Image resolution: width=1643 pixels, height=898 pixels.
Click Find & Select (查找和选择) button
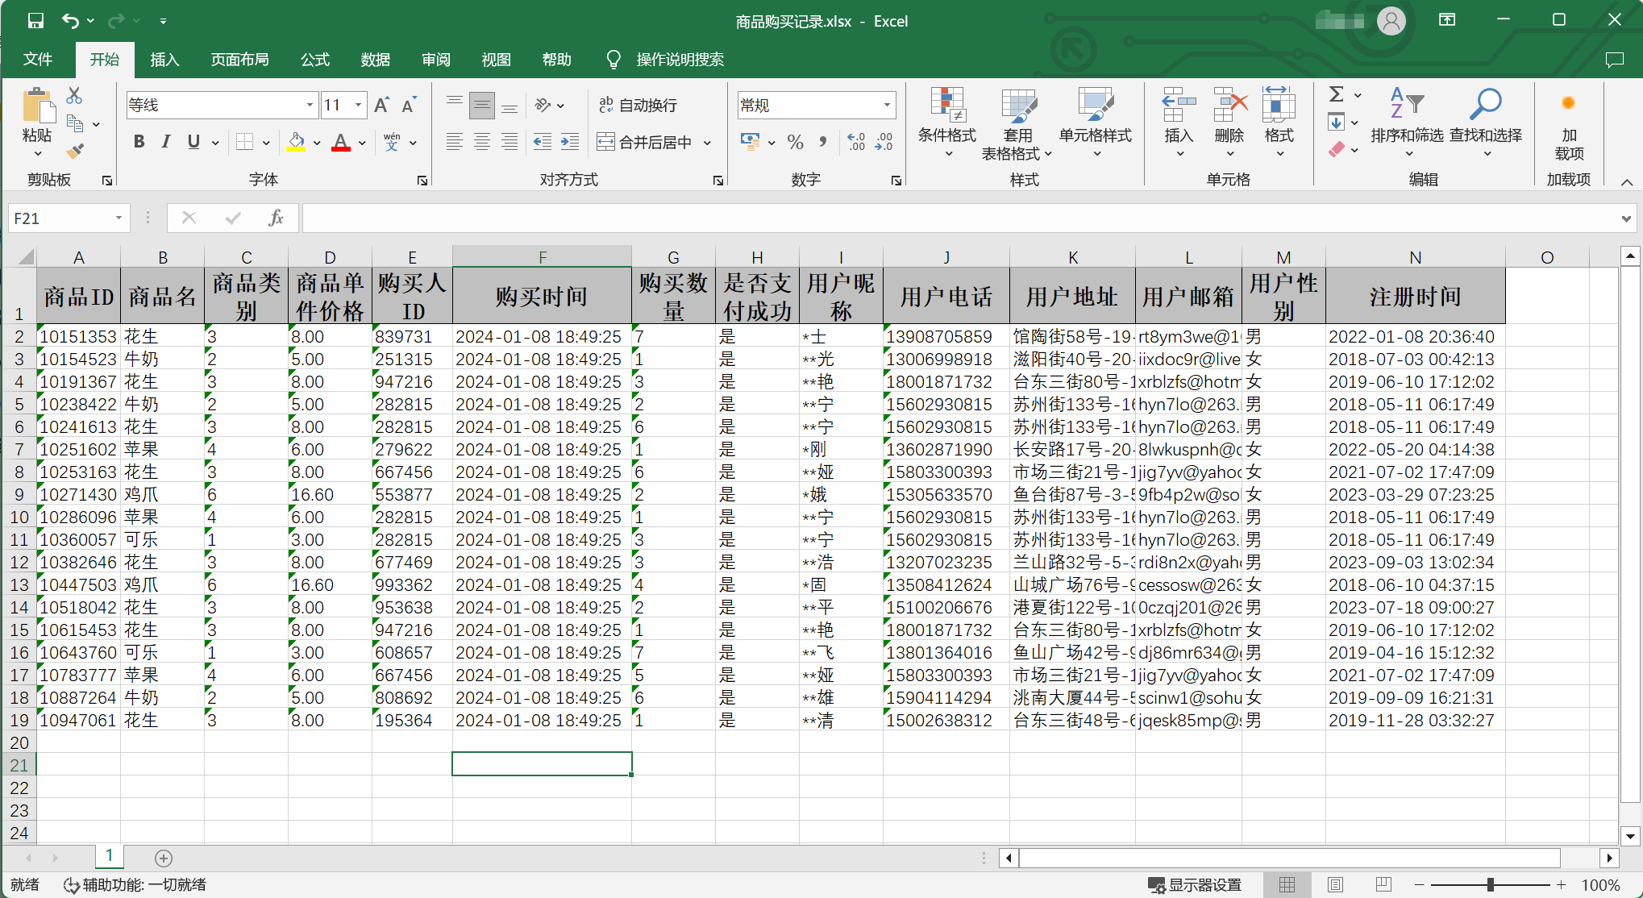1486,123
